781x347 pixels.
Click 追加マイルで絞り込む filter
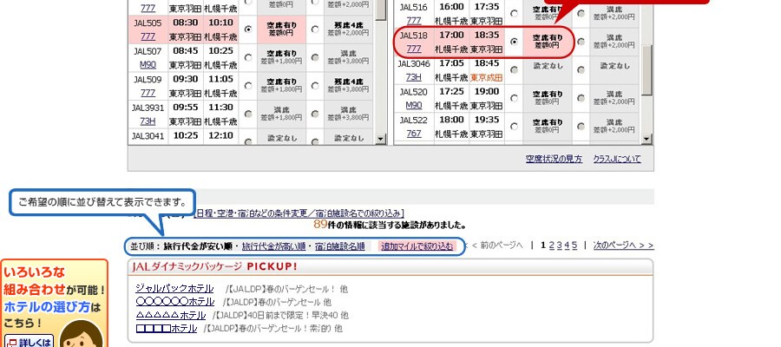tap(417, 246)
